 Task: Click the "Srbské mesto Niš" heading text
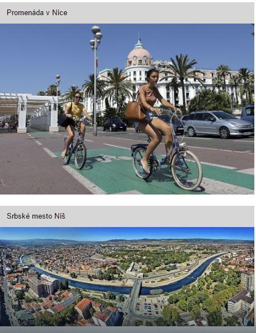click(36, 216)
